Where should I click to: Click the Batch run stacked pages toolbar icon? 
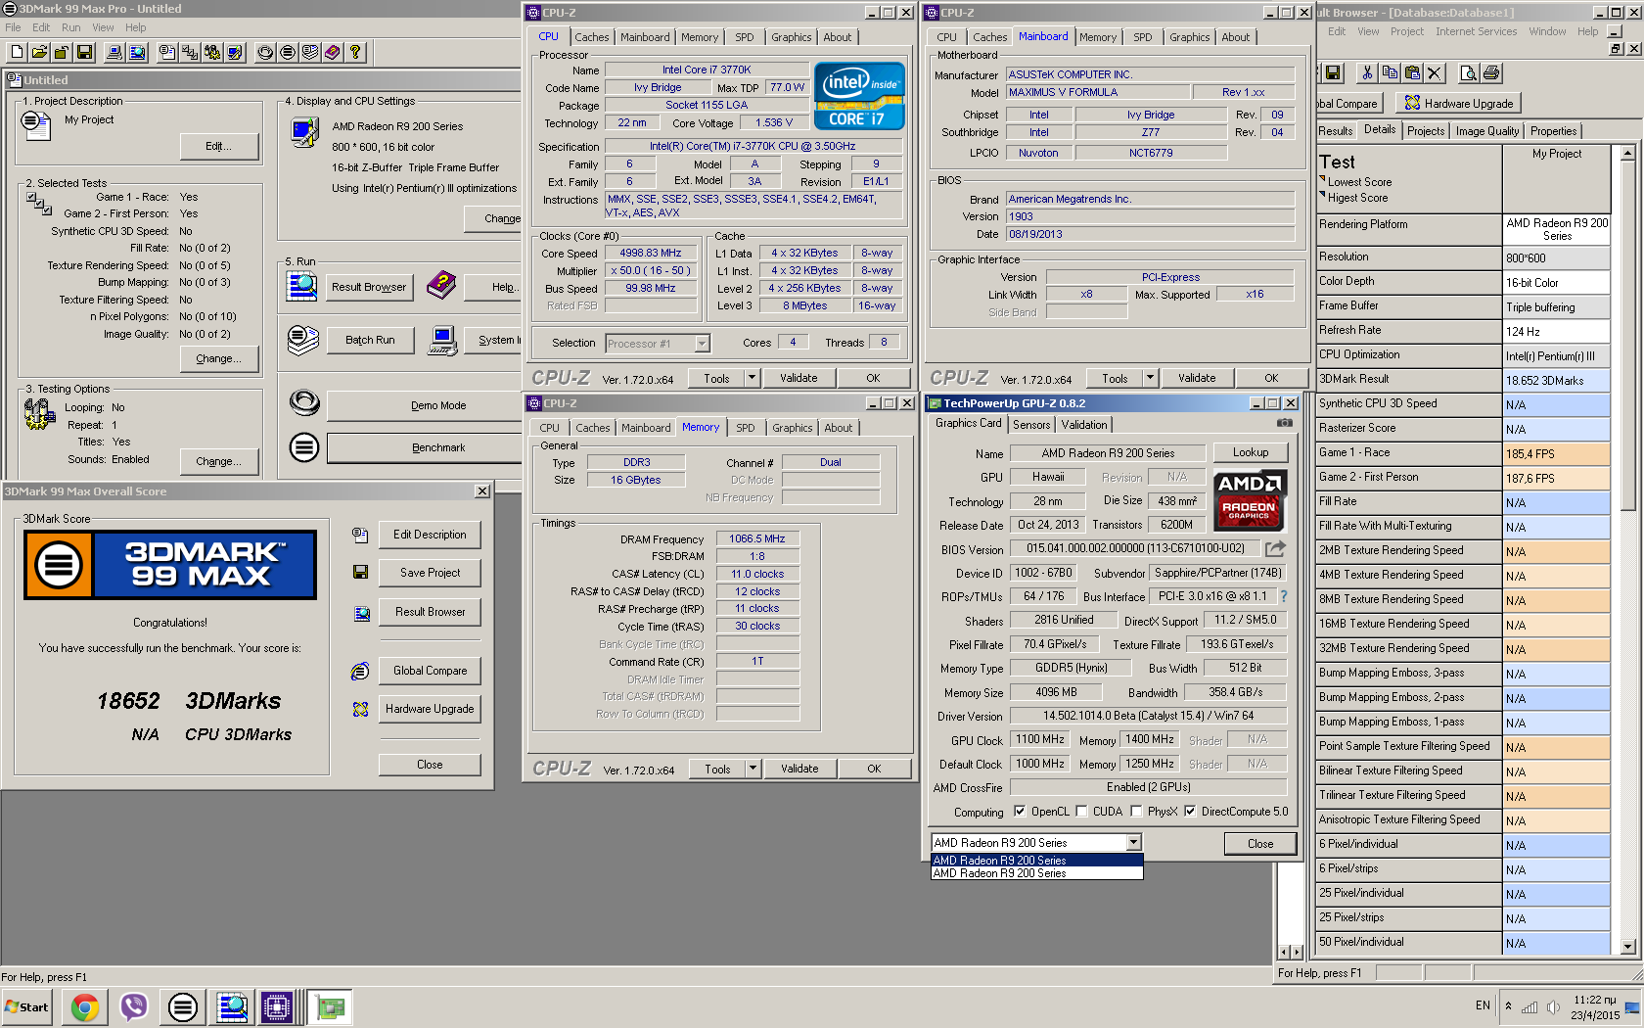310,52
